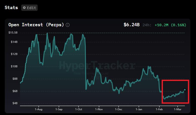Click the 1-Jan date axis label
196x115 pixels.
point(139,109)
